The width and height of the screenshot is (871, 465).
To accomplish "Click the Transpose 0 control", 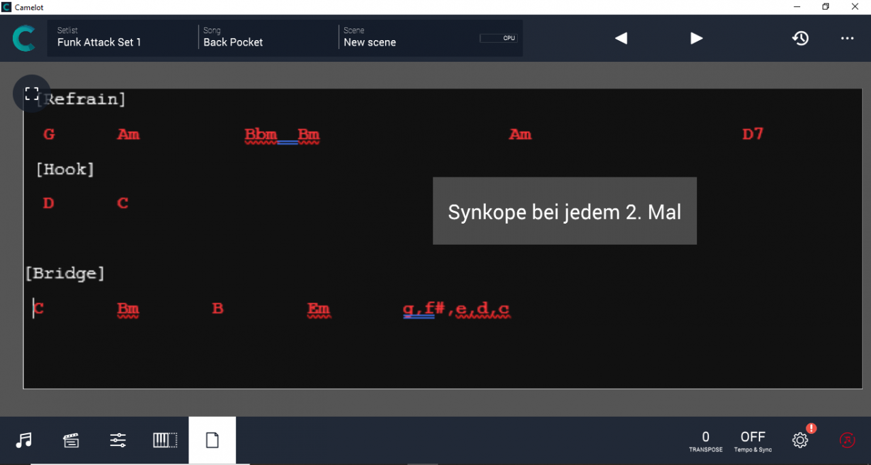I will [706, 441].
